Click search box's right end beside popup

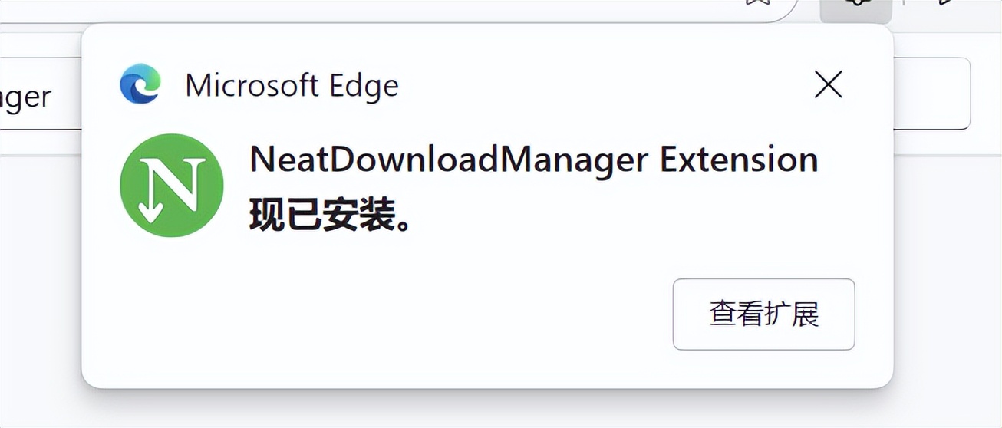point(932,94)
